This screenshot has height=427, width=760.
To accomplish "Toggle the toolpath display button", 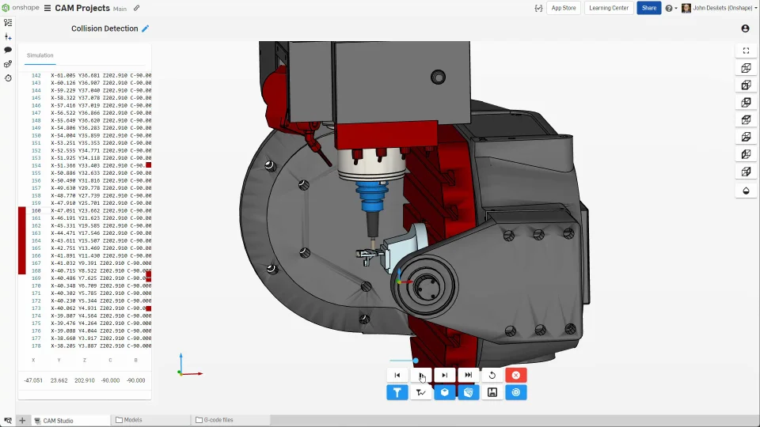I will click(x=421, y=392).
